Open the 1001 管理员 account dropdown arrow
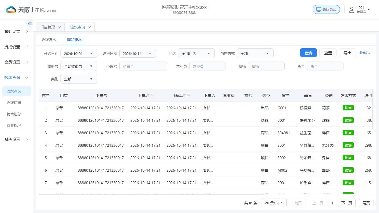Viewport: 379px width, 213px height. (369, 9)
